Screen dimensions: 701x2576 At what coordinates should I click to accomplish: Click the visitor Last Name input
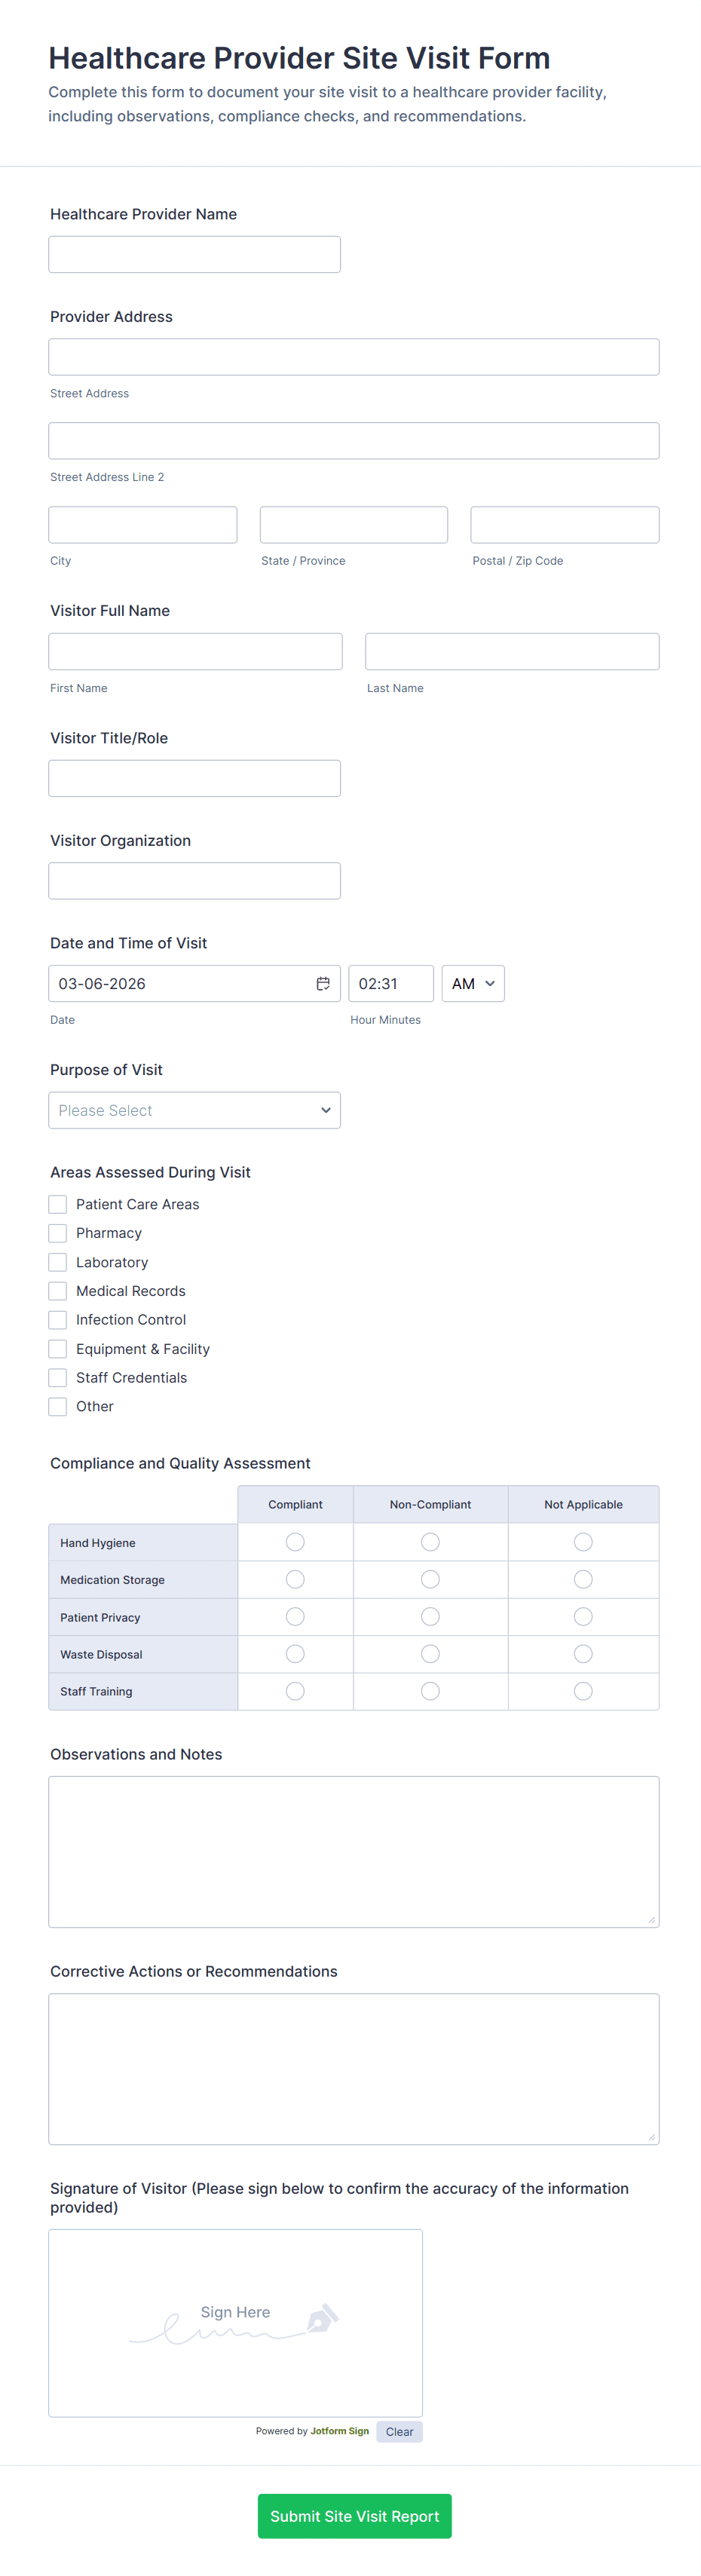tap(512, 652)
